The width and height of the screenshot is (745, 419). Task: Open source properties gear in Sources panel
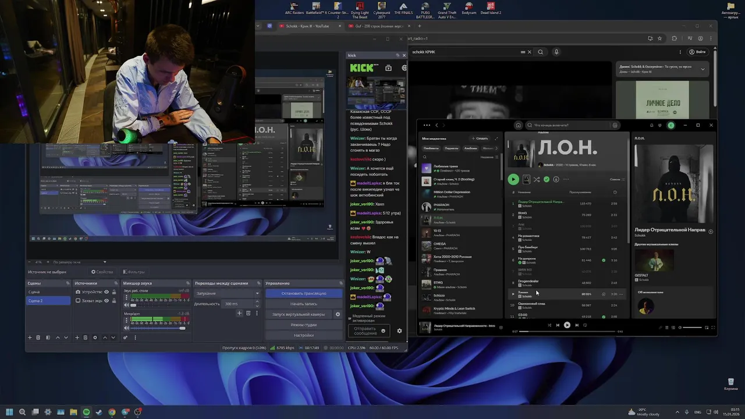coord(95,338)
